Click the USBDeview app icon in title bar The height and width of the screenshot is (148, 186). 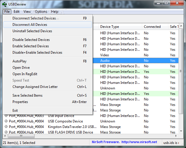[5, 4]
